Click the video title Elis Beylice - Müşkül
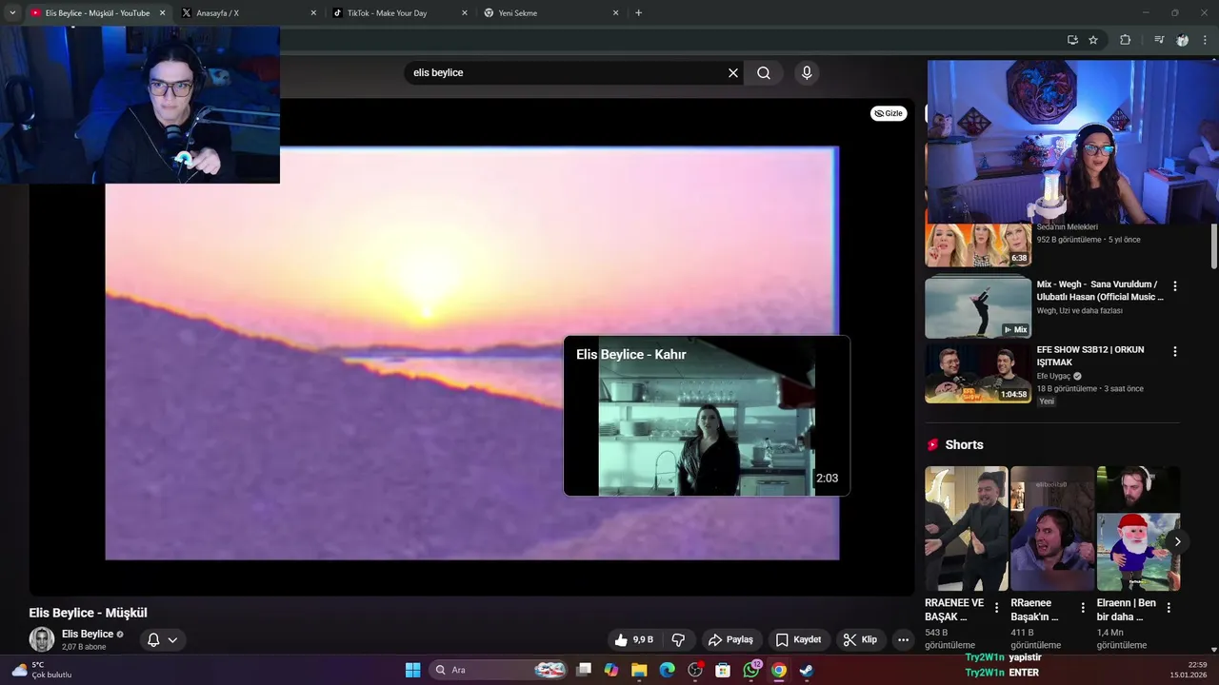The image size is (1219, 685). tap(88, 613)
